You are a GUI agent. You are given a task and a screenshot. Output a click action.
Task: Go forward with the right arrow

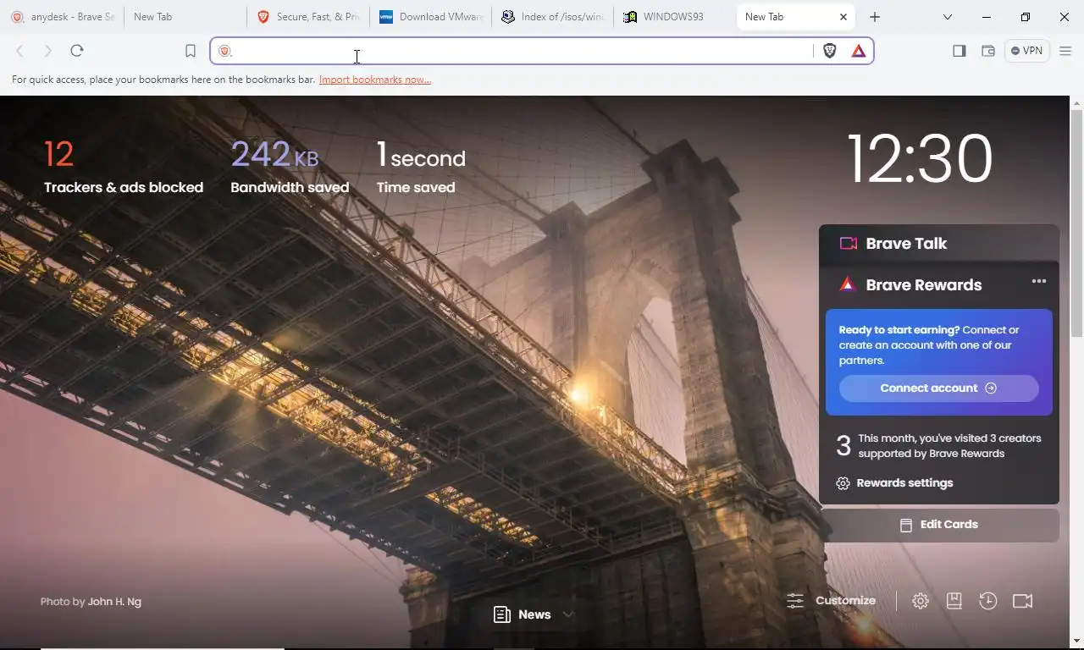coord(48,51)
